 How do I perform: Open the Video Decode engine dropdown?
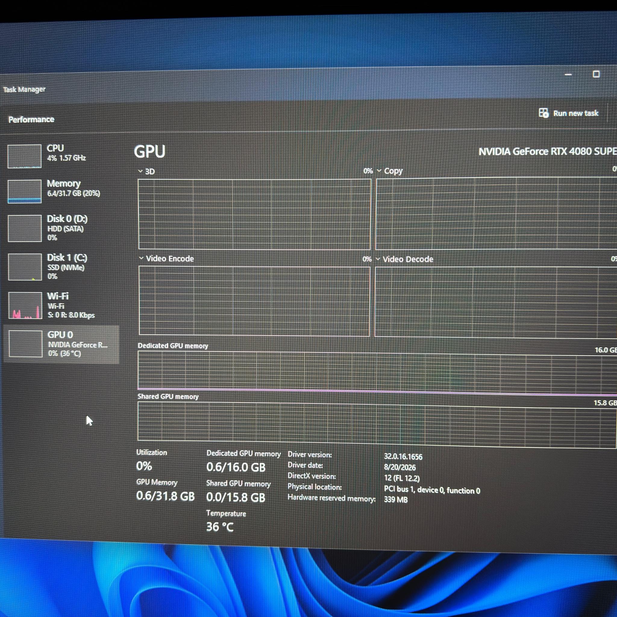click(378, 259)
